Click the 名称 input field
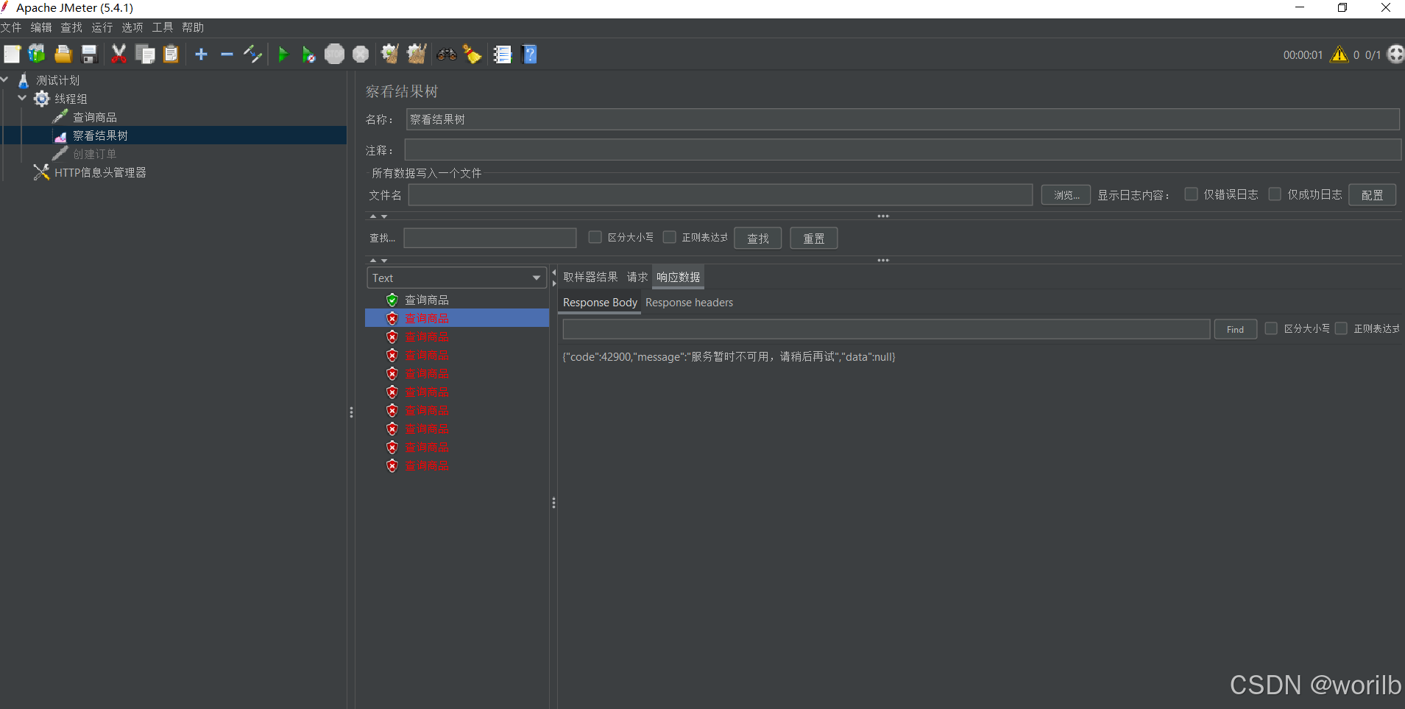 pyautogui.click(x=903, y=119)
